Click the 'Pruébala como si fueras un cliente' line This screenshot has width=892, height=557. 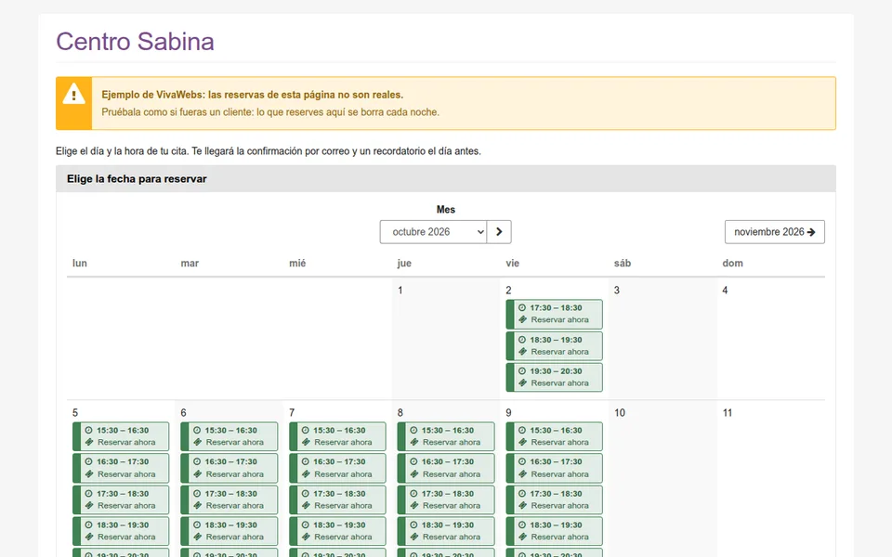270,112
